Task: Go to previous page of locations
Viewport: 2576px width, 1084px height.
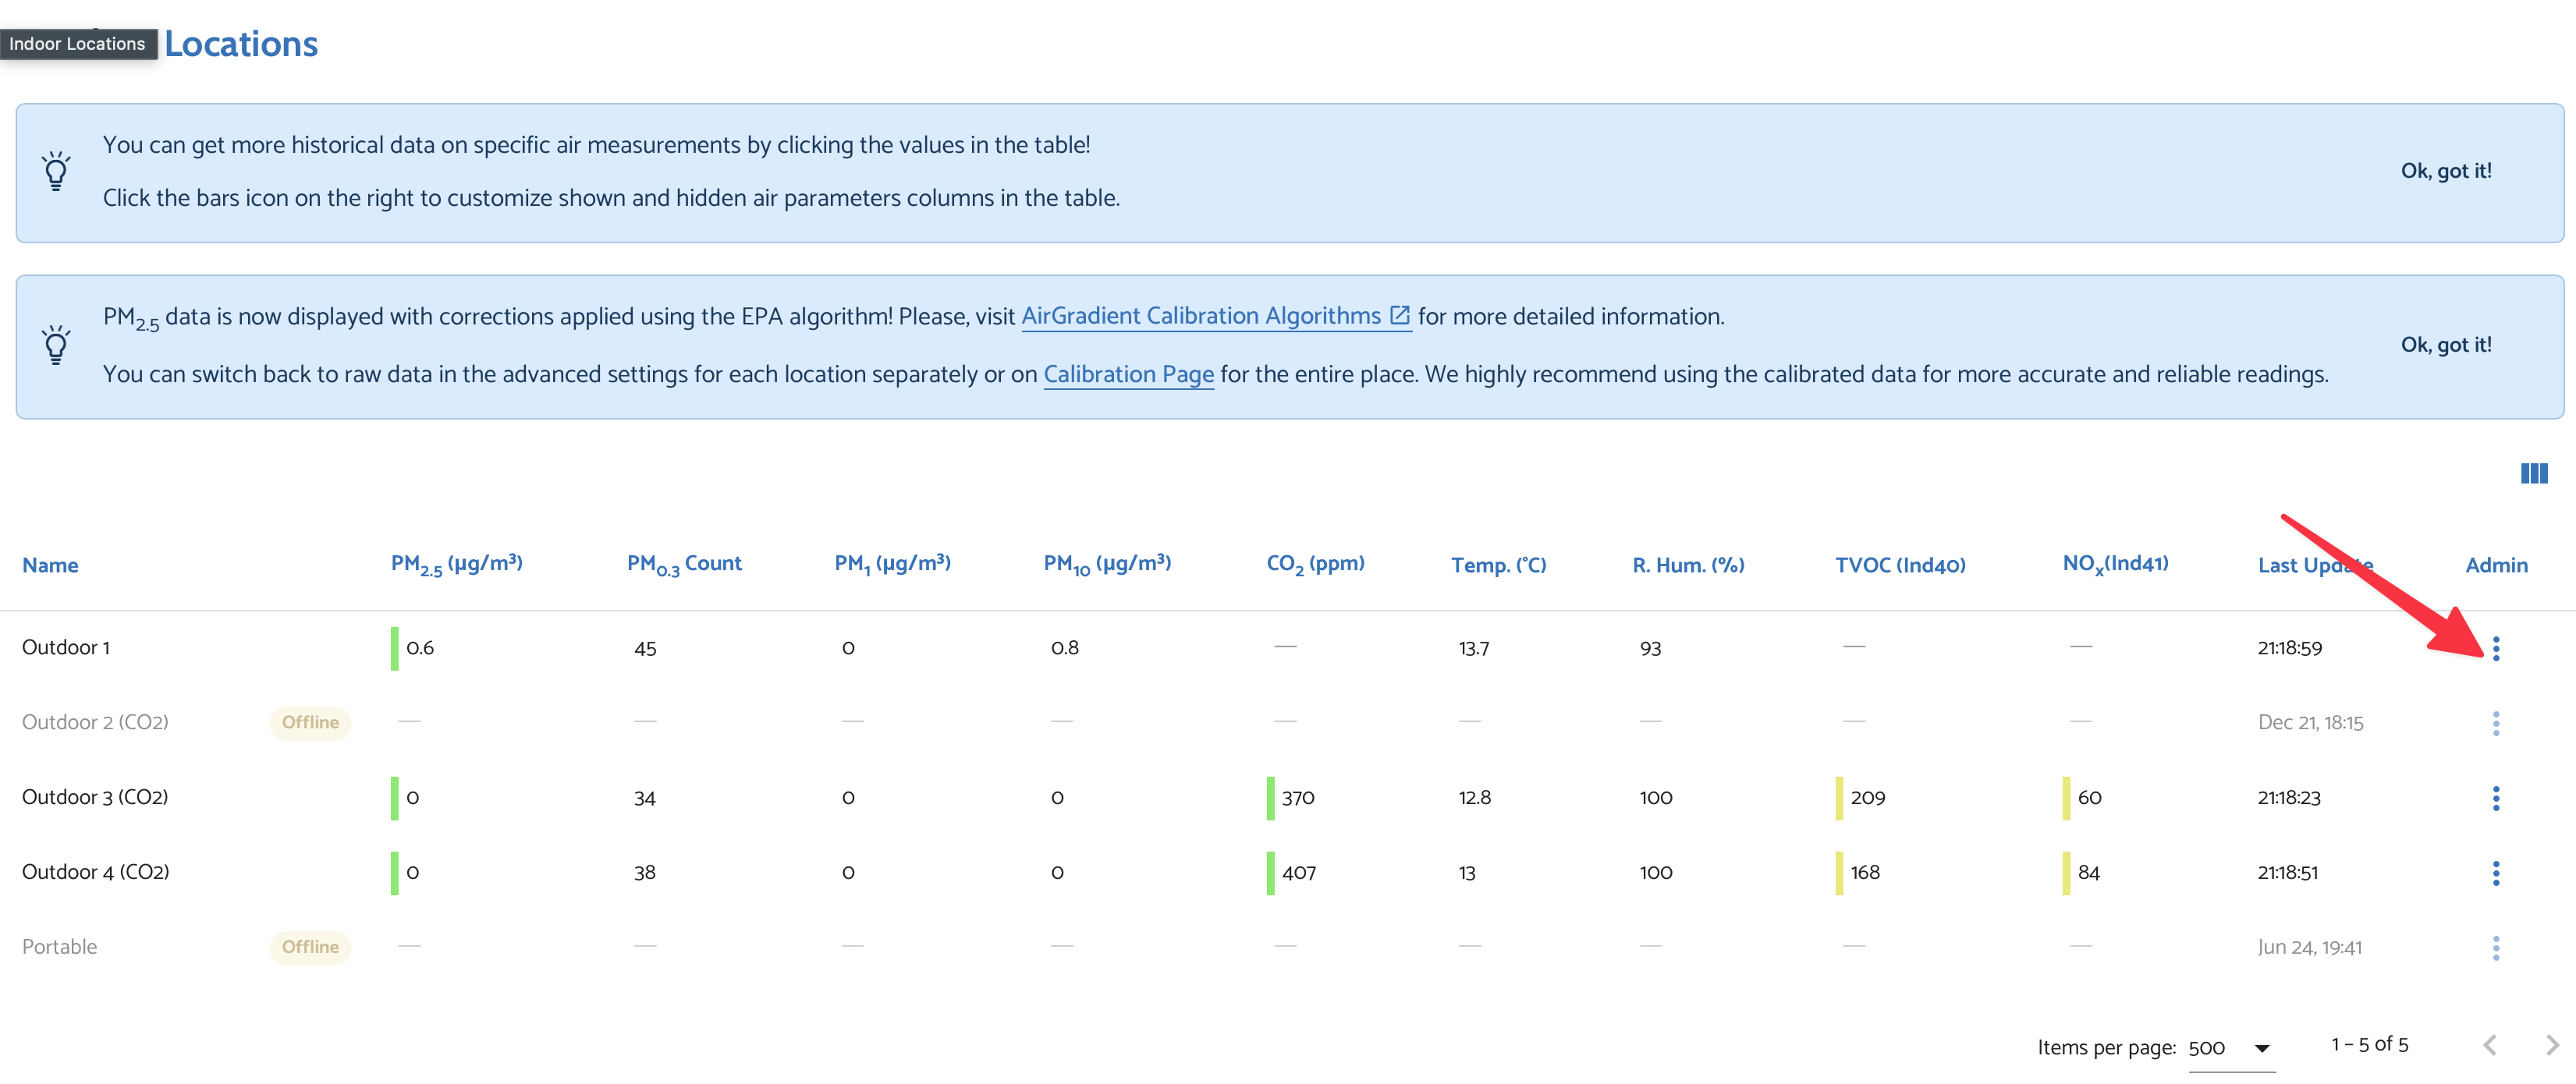Action: point(2490,1045)
